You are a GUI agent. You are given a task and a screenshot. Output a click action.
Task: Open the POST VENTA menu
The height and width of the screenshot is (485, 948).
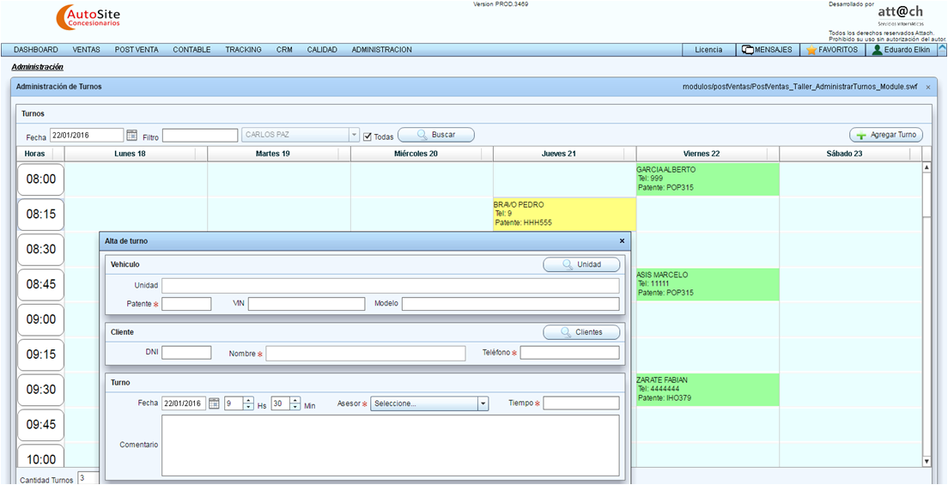click(x=137, y=50)
